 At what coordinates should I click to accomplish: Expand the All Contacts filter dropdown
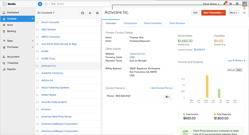(46, 13)
